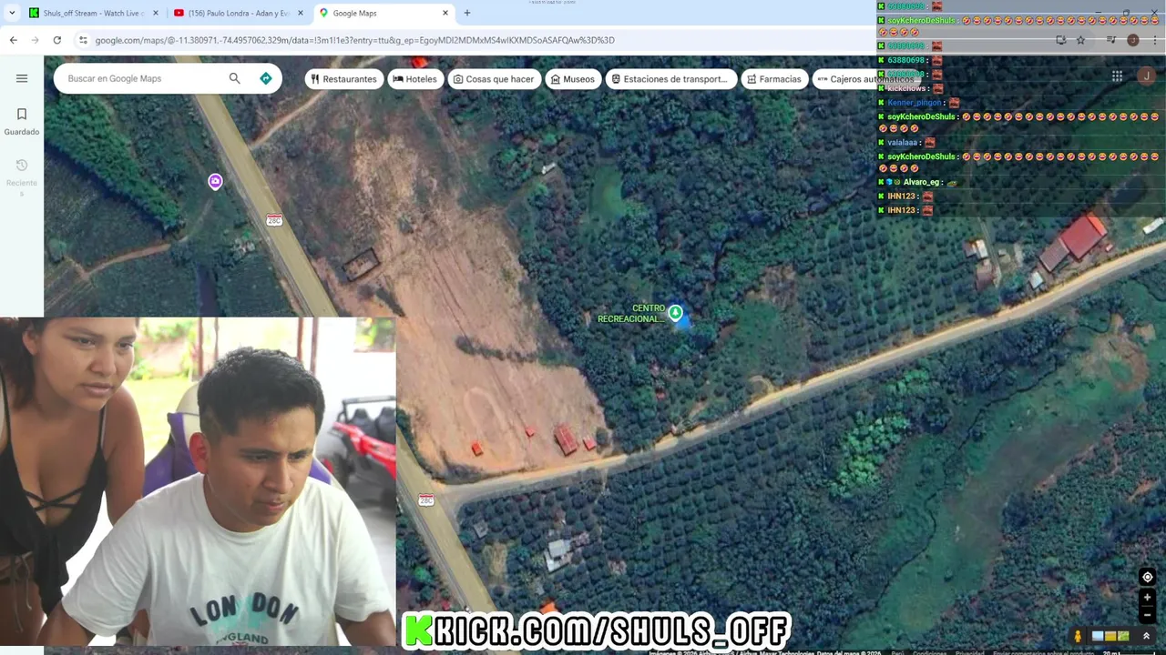Open the install app icon in address bar

(1061, 40)
